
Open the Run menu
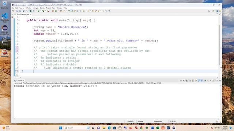tap(54, 8)
